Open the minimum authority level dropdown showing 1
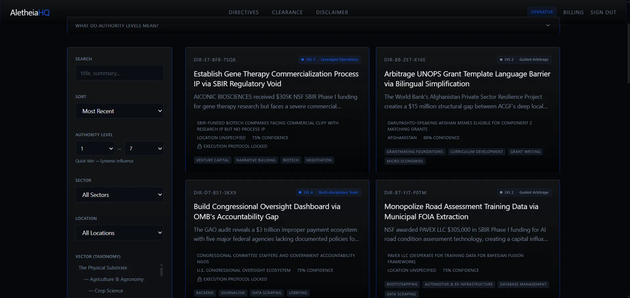 point(95,148)
